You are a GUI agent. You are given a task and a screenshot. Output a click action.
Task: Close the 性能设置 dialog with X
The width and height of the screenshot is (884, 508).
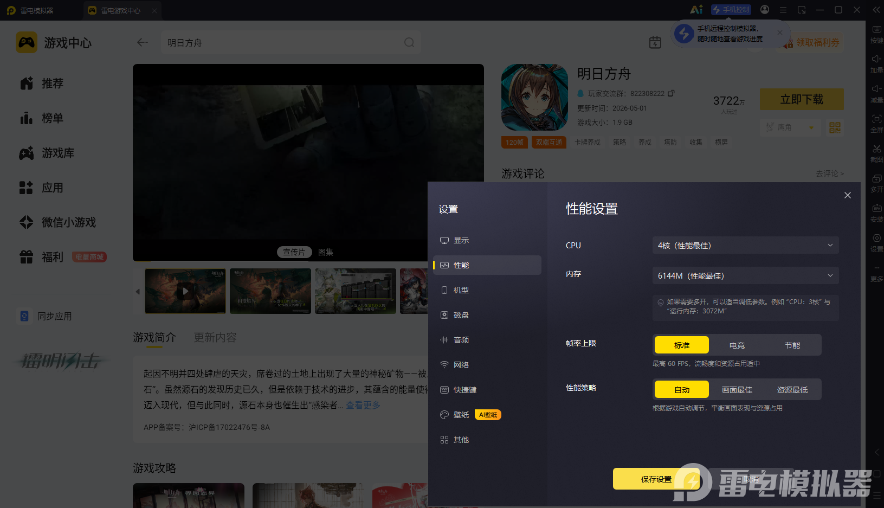(848, 195)
